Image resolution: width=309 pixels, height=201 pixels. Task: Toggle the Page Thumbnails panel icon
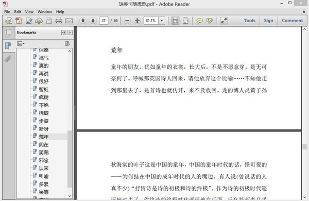click(x=8, y=32)
